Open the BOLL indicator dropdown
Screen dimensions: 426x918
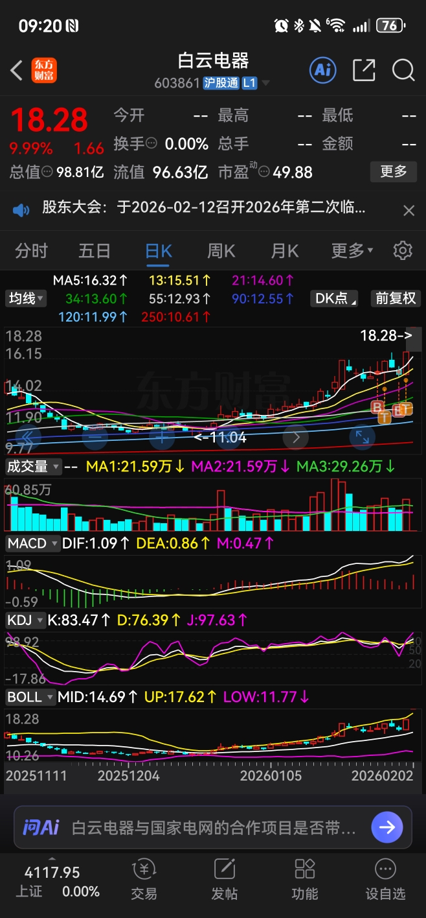[30, 698]
